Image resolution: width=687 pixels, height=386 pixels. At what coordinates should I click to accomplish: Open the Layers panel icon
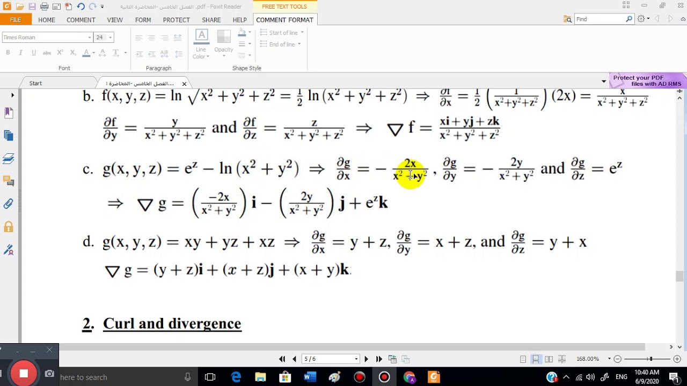click(9, 159)
